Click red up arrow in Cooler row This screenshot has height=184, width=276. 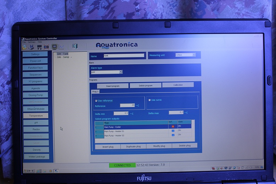pyautogui.click(x=173, y=127)
